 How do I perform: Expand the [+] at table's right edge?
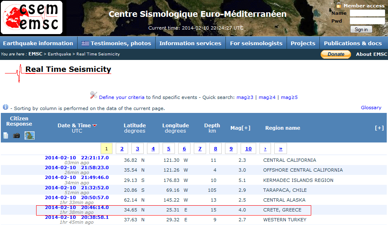click(x=379, y=128)
